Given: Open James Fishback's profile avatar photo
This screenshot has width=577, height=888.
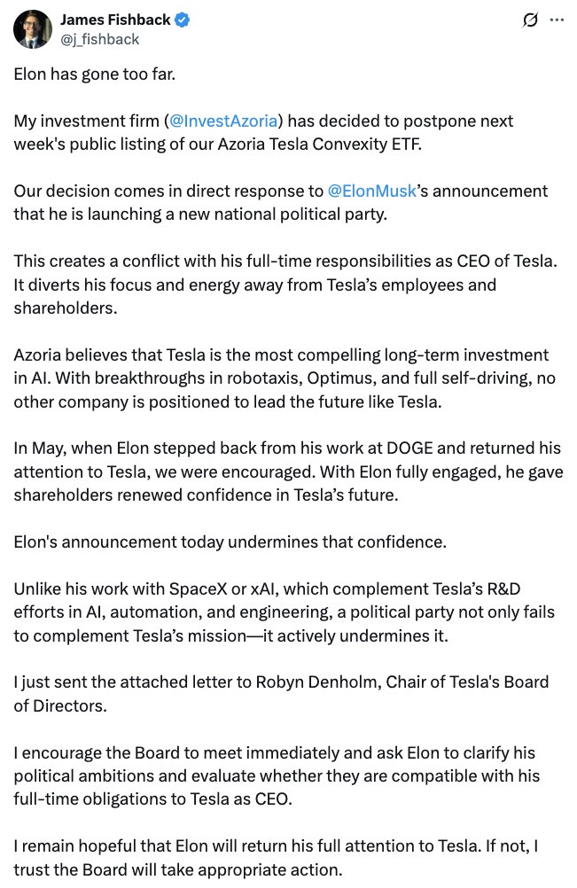Looking at the screenshot, I should pos(33,29).
